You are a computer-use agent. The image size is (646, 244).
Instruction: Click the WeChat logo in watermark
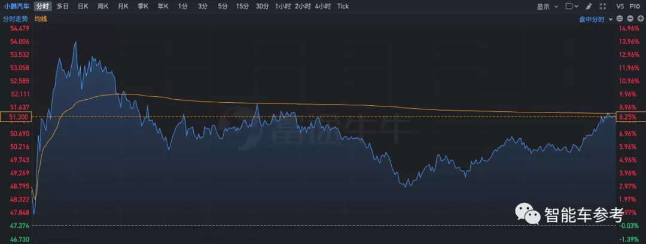pos(526,214)
